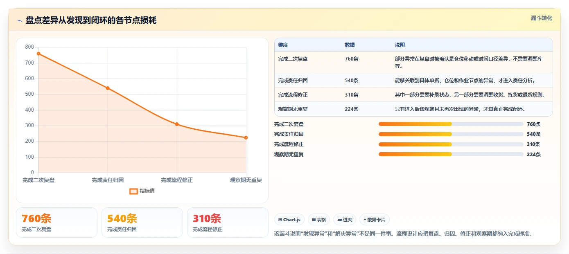The height and width of the screenshot is (254, 569).
Task: Click the 760 data point on the line
Action: [38, 54]
